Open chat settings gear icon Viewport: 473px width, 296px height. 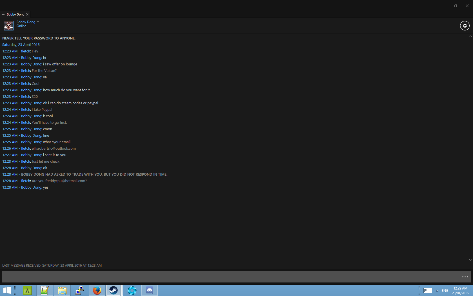[x=465, y=26]
